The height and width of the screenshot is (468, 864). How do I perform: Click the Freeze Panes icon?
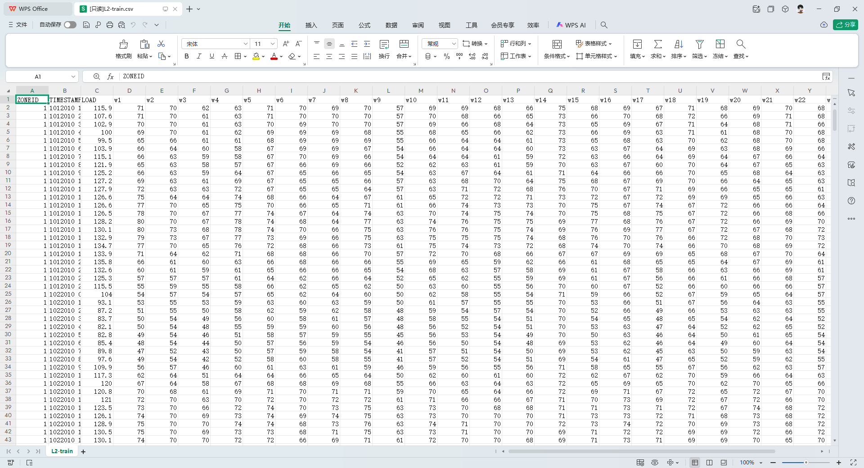(x=720, y=44)
